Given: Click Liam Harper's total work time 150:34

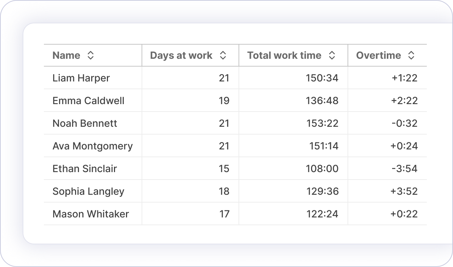Looking at the screenshot, I should click(322, 78).
